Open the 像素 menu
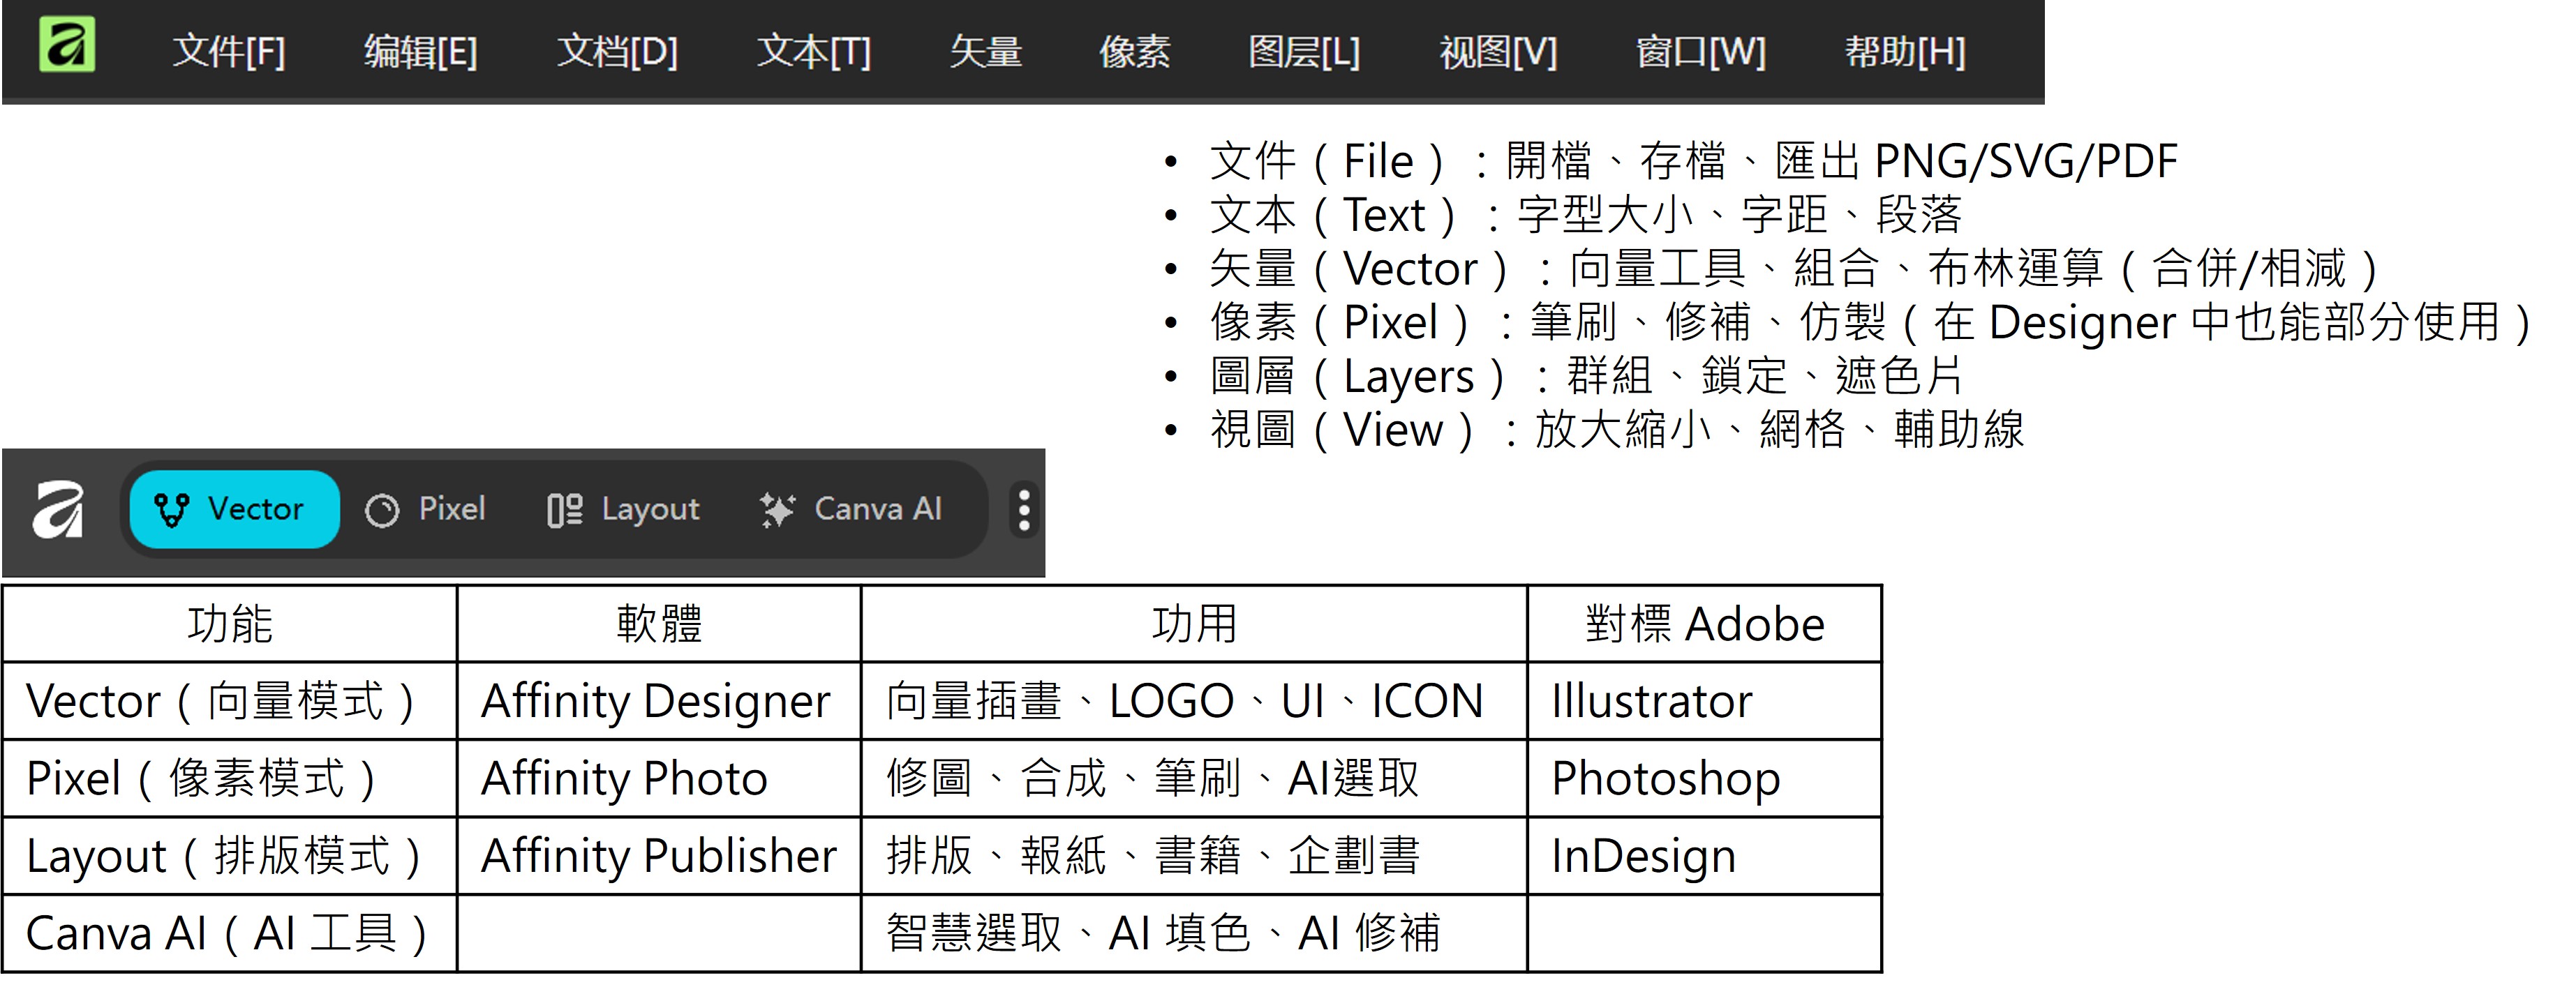Viewport: 2576px width, 987px height. point(1134,51)
